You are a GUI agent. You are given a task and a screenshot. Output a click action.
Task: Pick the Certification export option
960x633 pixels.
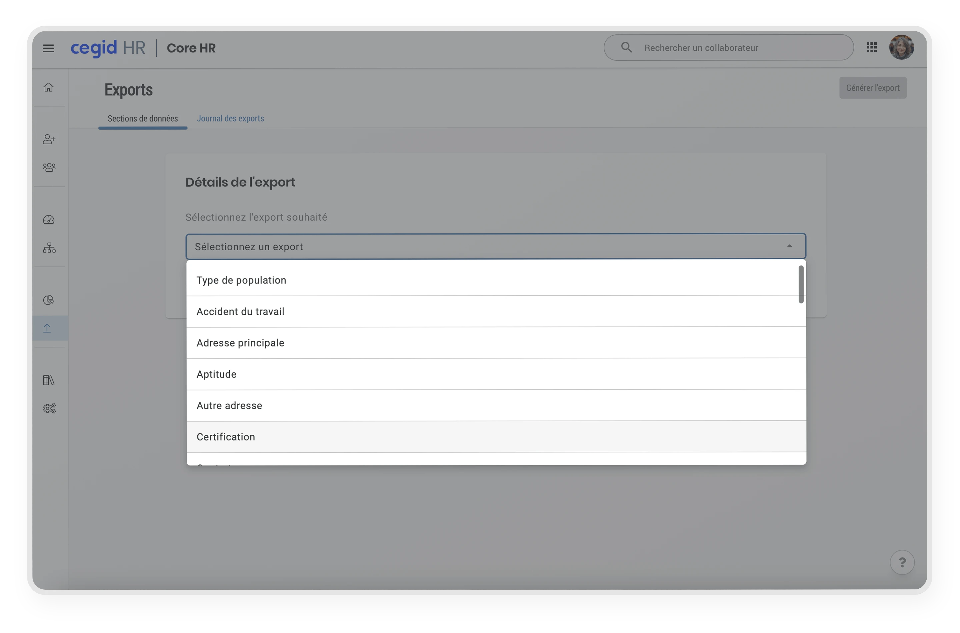(x=226, y=437)
